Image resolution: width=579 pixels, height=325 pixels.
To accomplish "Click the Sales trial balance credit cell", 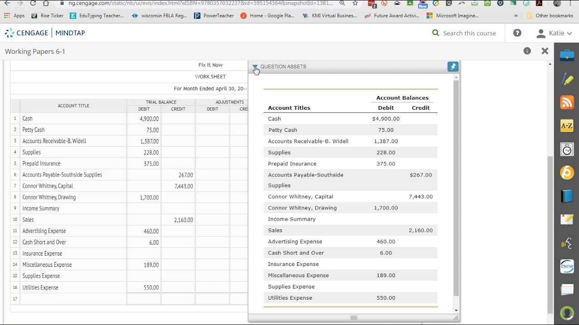I will 178,220.
